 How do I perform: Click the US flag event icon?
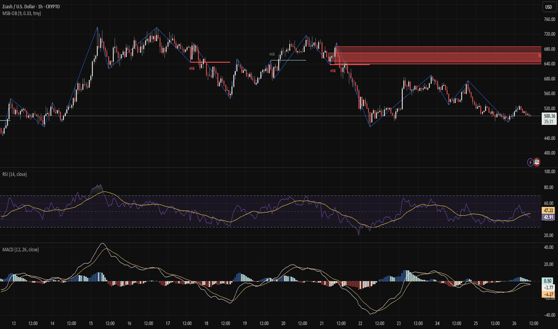[x=537, y=162]
